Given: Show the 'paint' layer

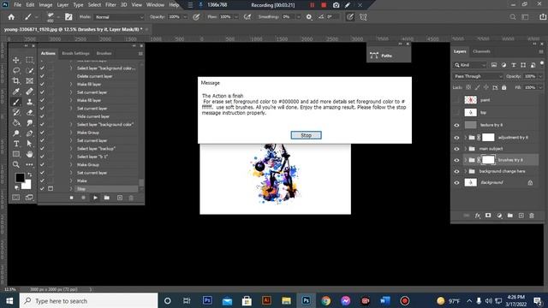Looking at the screenshot, I should (456, 100).
